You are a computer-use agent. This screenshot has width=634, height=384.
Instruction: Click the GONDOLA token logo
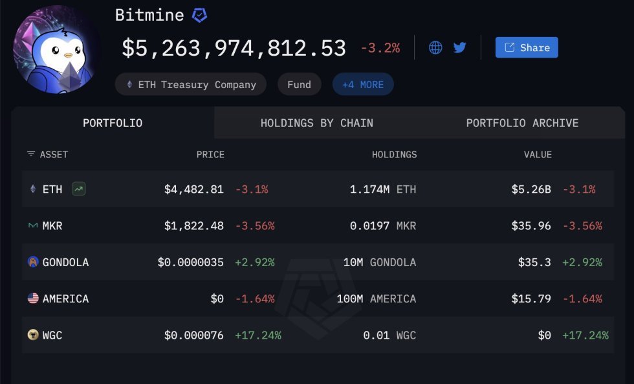[32, 262]
